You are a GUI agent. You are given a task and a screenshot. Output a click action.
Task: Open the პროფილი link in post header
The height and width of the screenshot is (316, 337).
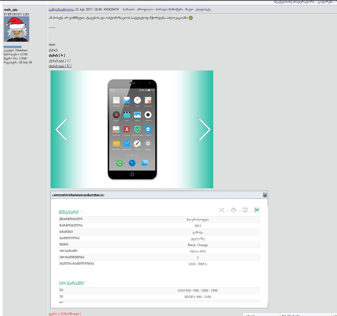tap(145, 9)
